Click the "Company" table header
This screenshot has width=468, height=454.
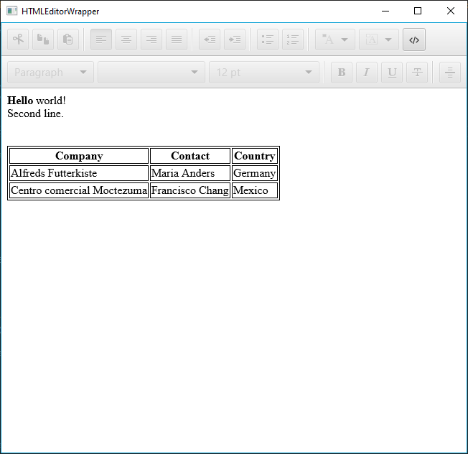(79, 156)
